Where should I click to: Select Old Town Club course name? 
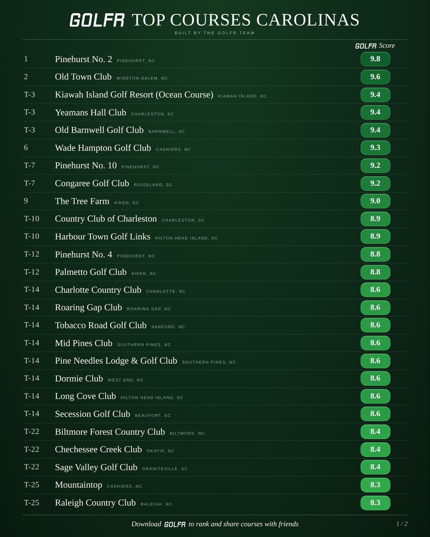(83, 77)
